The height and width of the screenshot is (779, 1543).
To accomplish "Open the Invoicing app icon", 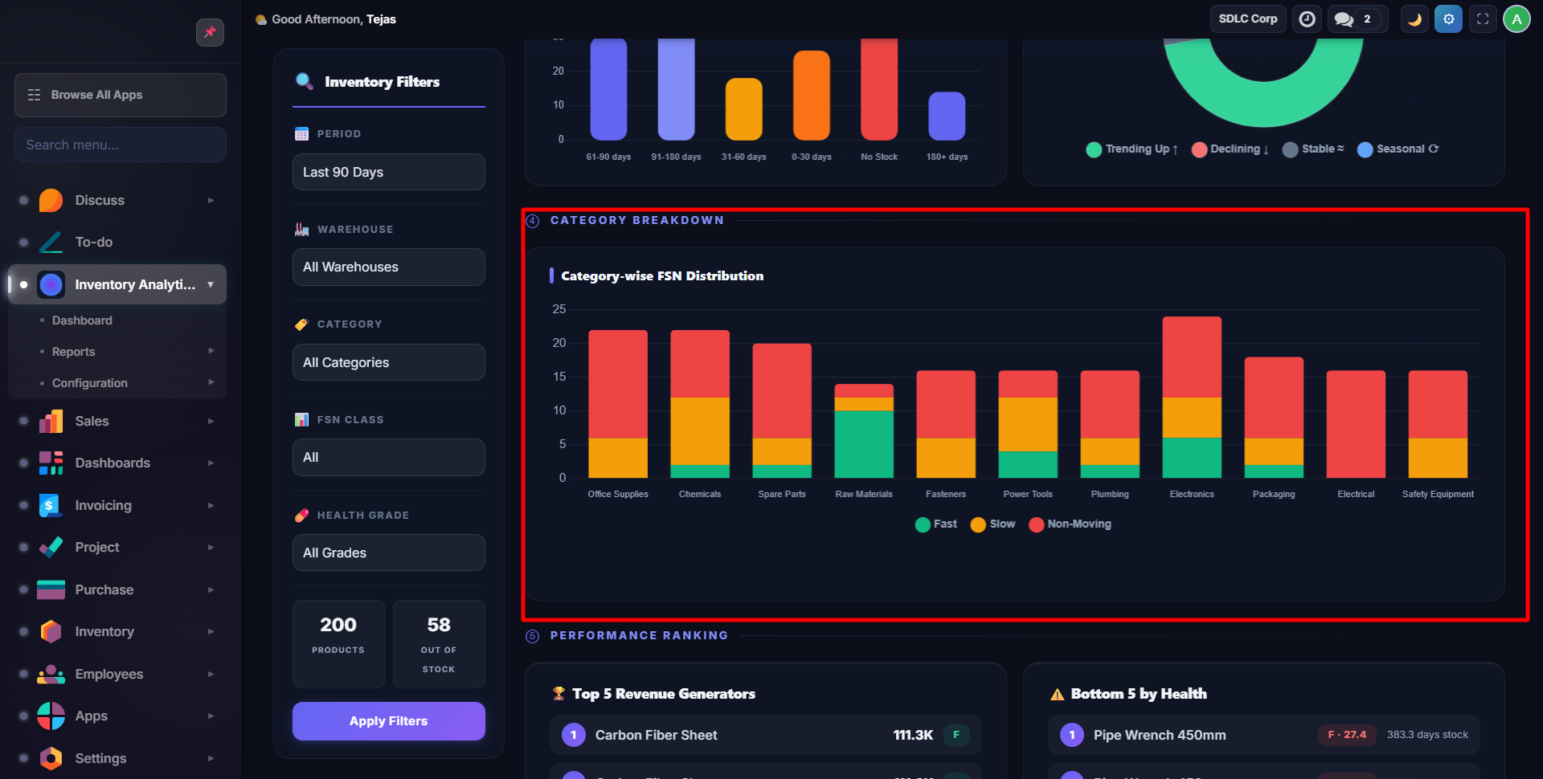I will tap(51, 505).
